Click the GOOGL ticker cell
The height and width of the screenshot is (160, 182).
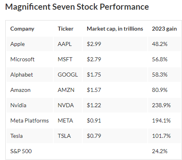tap(68, 75)
